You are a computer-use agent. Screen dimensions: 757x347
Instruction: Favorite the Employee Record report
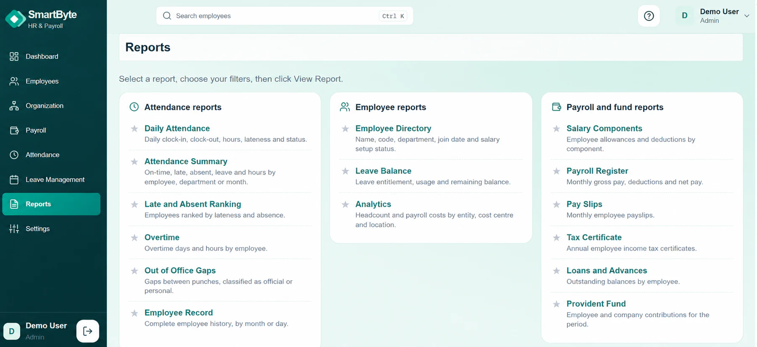coord(135,313)
